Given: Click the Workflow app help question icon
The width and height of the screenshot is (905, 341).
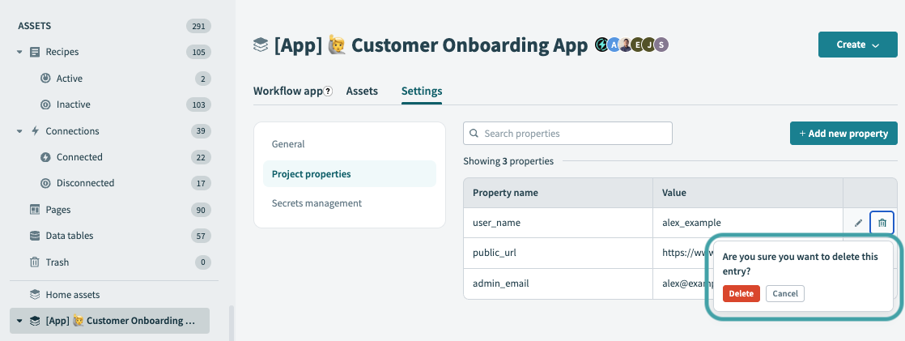Looking at the screenshot, I should pyautogui.click(x=328, y=92).
